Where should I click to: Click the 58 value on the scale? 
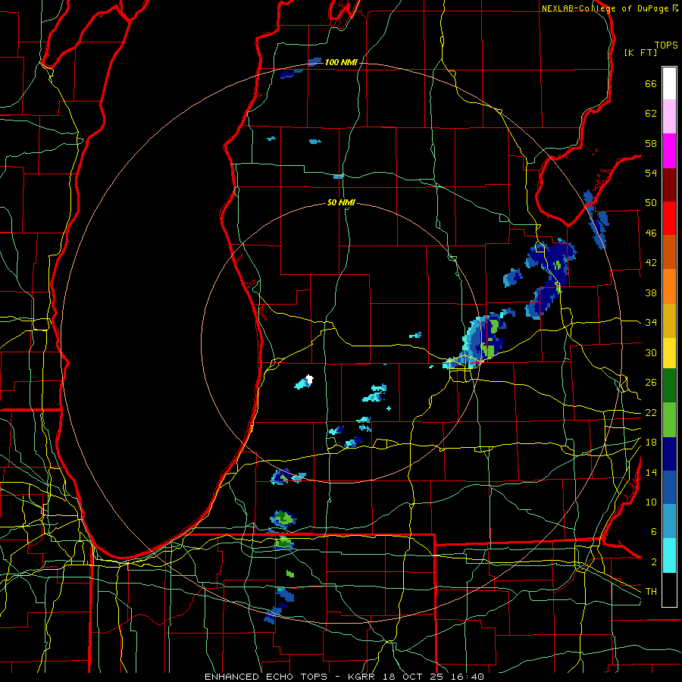651,143
